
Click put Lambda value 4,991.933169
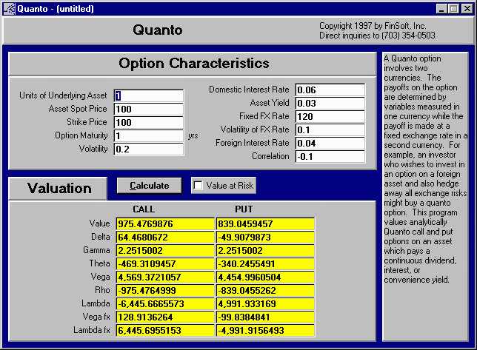(x=265, y=304)
